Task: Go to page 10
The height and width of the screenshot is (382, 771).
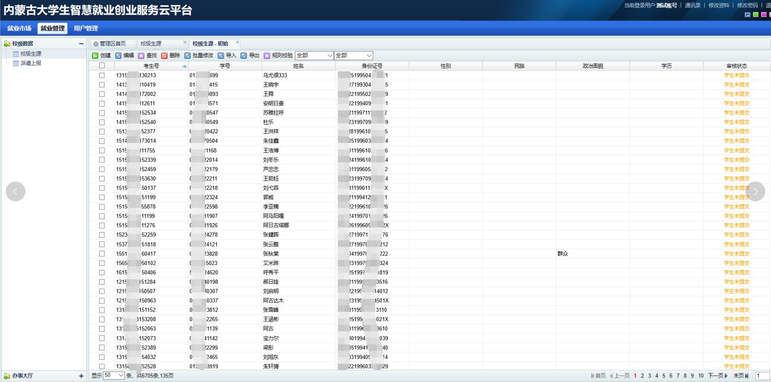Action: click(701, 376)
